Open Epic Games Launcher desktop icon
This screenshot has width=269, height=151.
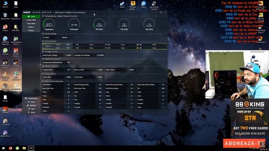(x=154, y=5)
